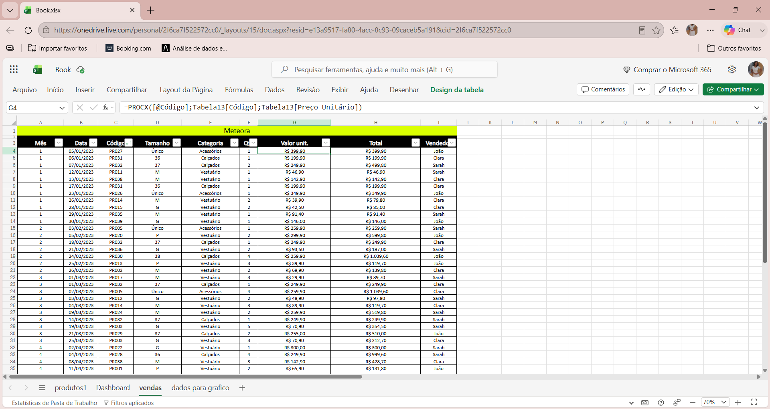
Task: Open the dados para grafico sheet
Action: point(201,388)
